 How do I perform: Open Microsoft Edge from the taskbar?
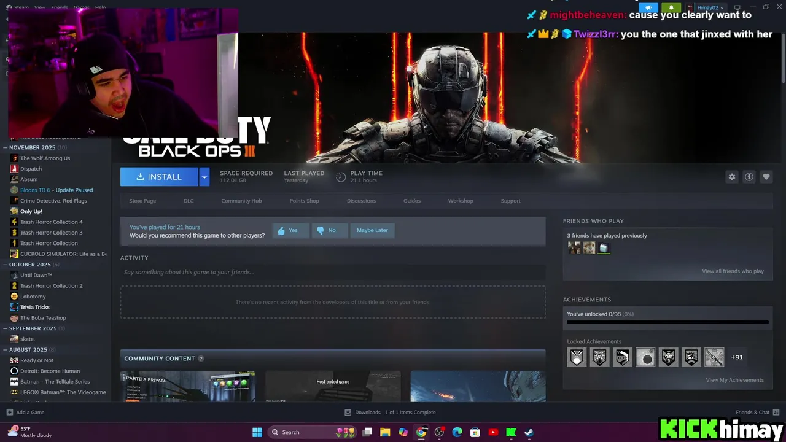point(457,432)
